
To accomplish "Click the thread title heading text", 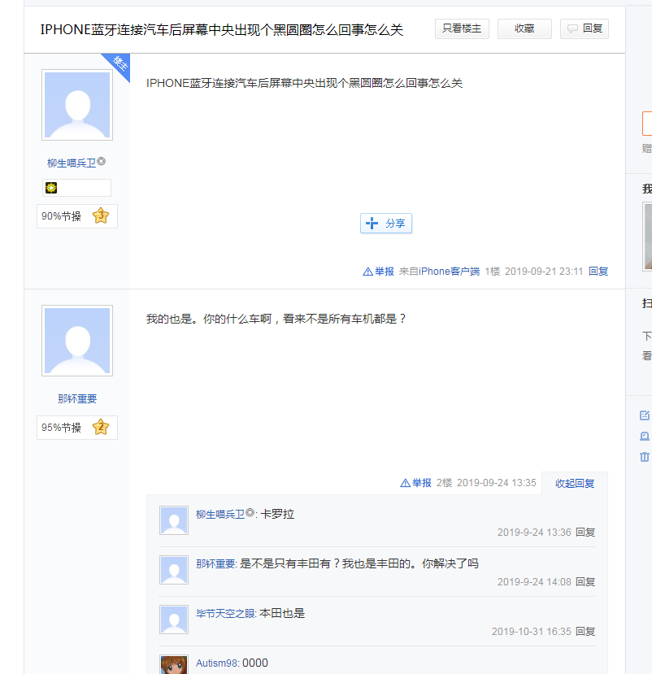I will (x=222, y=29).
